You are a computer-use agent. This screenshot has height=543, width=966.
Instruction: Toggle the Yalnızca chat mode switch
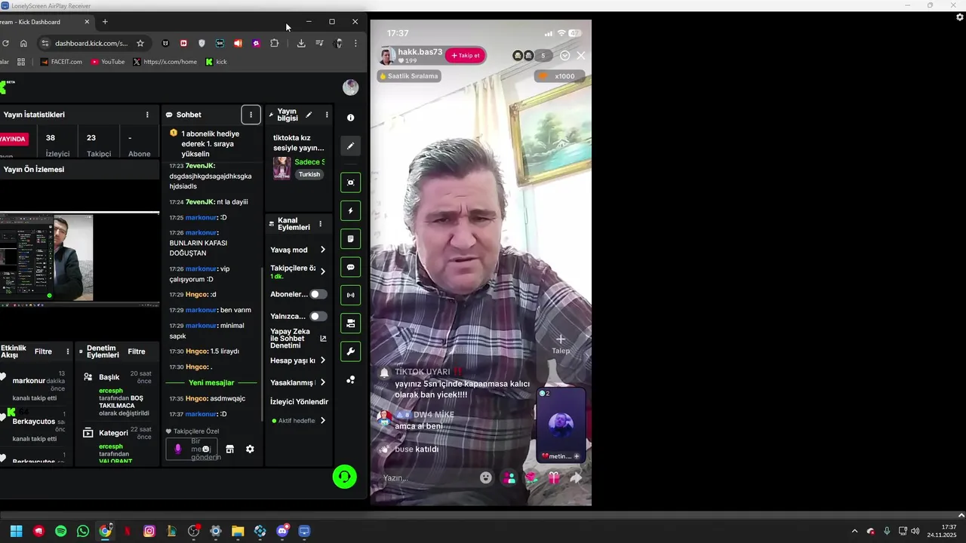tap(318, 316)
